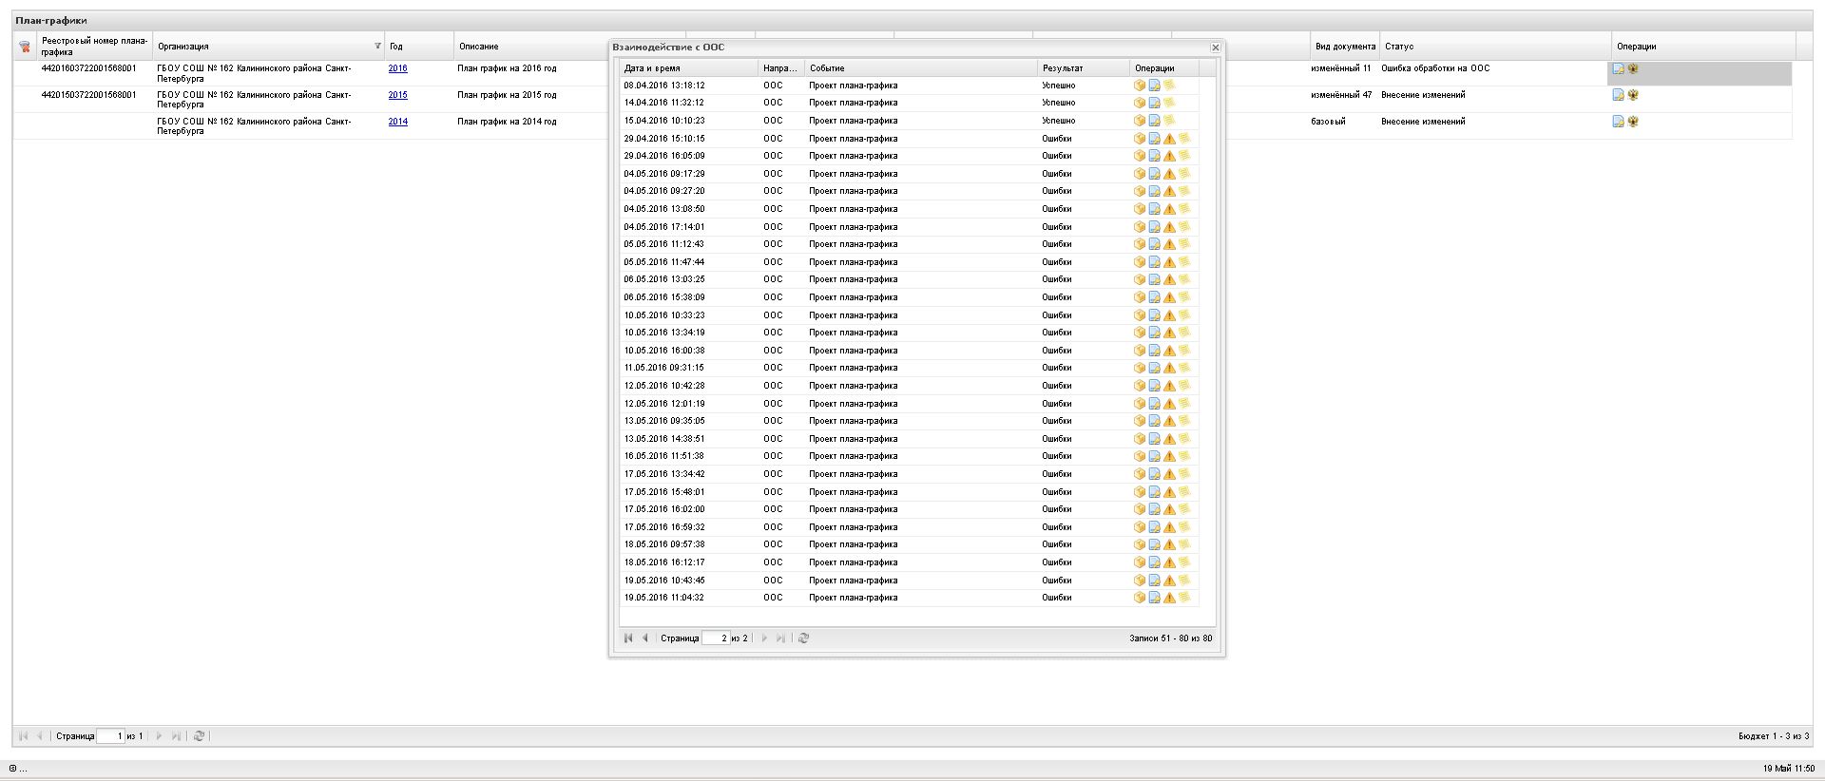The image size is (1825, 781).
Task: Open the 2015 year link
Action: [397, 95]
